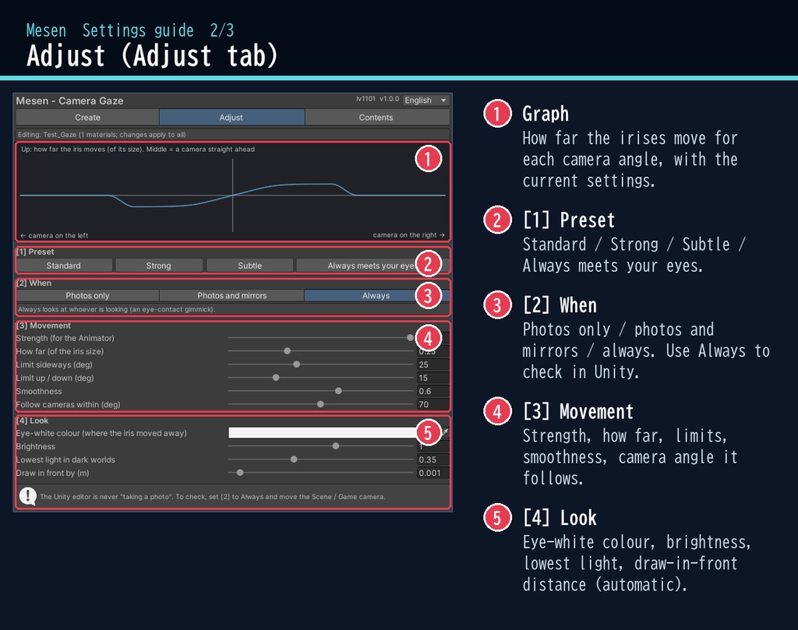Screen dimensions: 798x630
Task: Click the Draw in front by value 0.001
Action: tap(433, 473)
